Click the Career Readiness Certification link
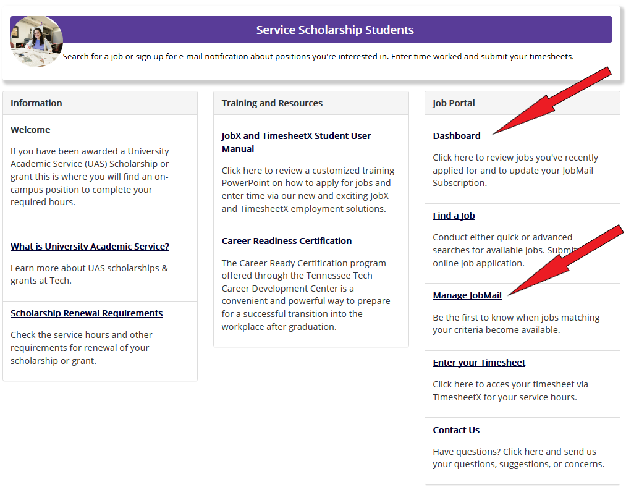626x490 pixels. 287,241
